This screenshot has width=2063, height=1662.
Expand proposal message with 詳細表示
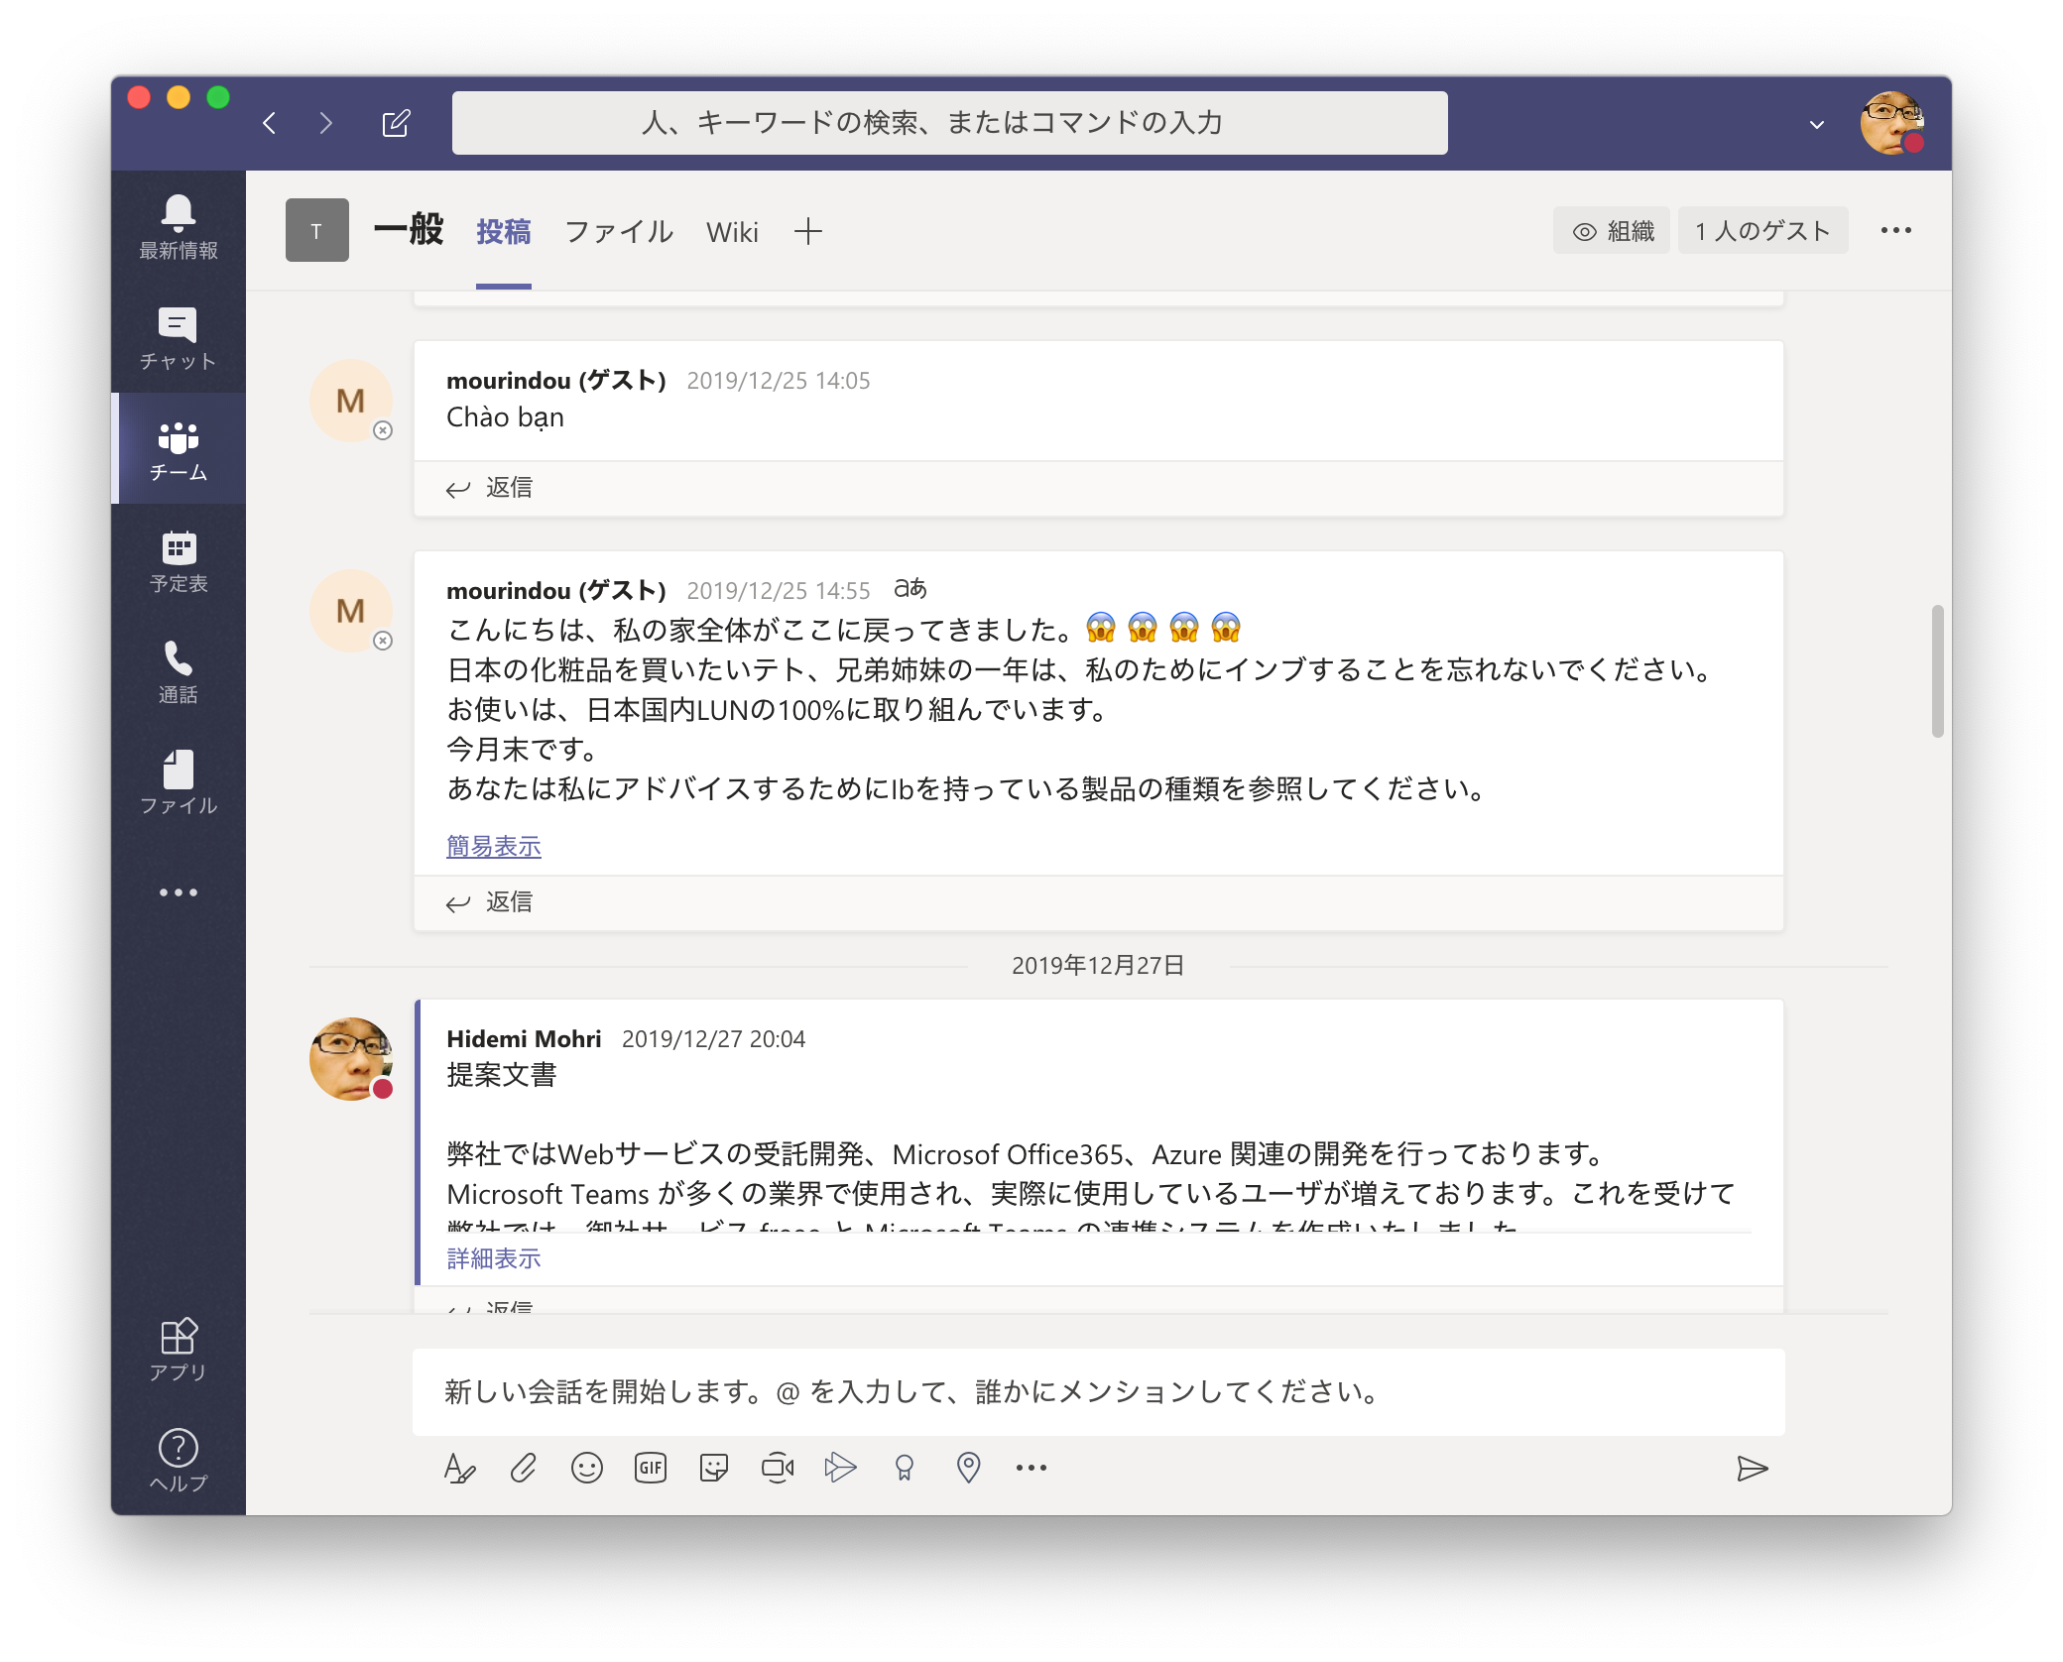click(x=494, y=1258)
